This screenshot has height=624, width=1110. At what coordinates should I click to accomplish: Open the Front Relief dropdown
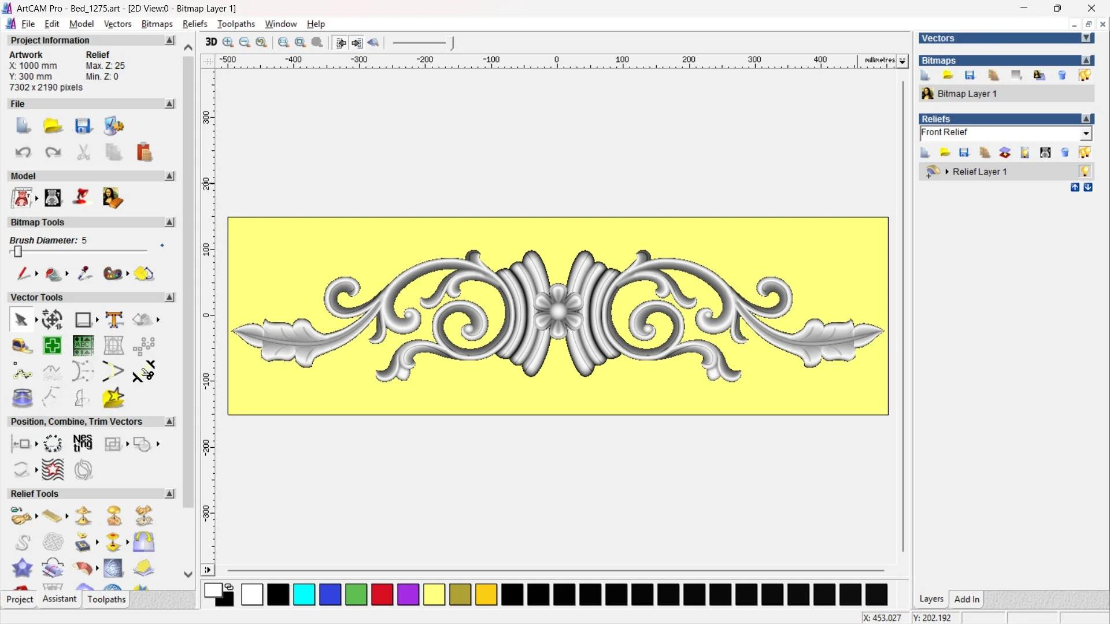click(1086, 133)
